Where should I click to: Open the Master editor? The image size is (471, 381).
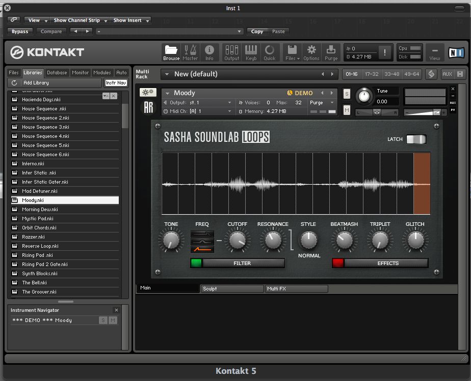click(190, 52)
